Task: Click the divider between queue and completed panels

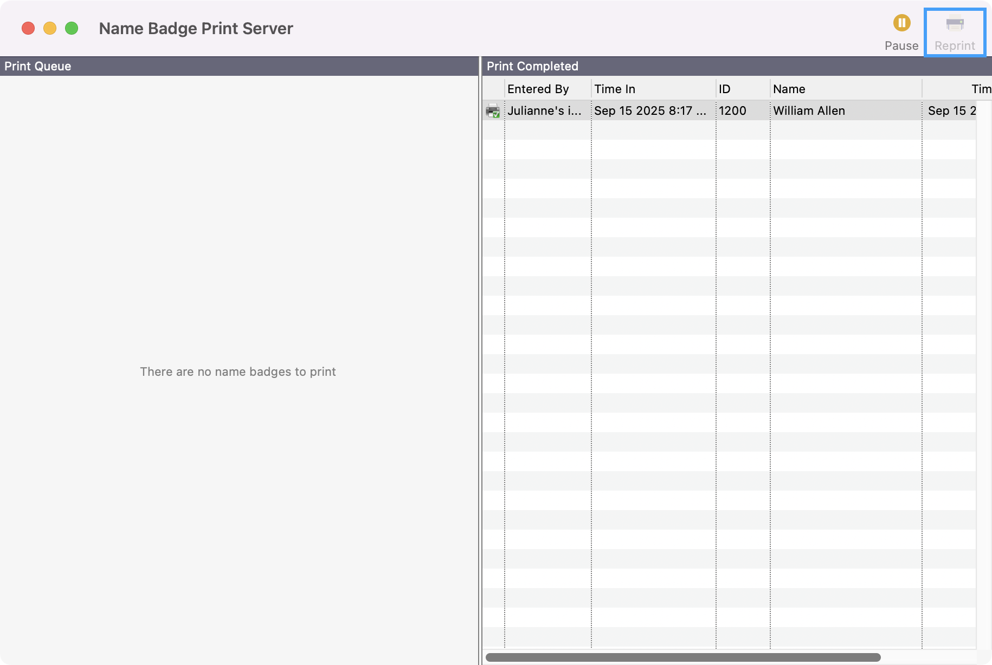Action: (480, 357)
